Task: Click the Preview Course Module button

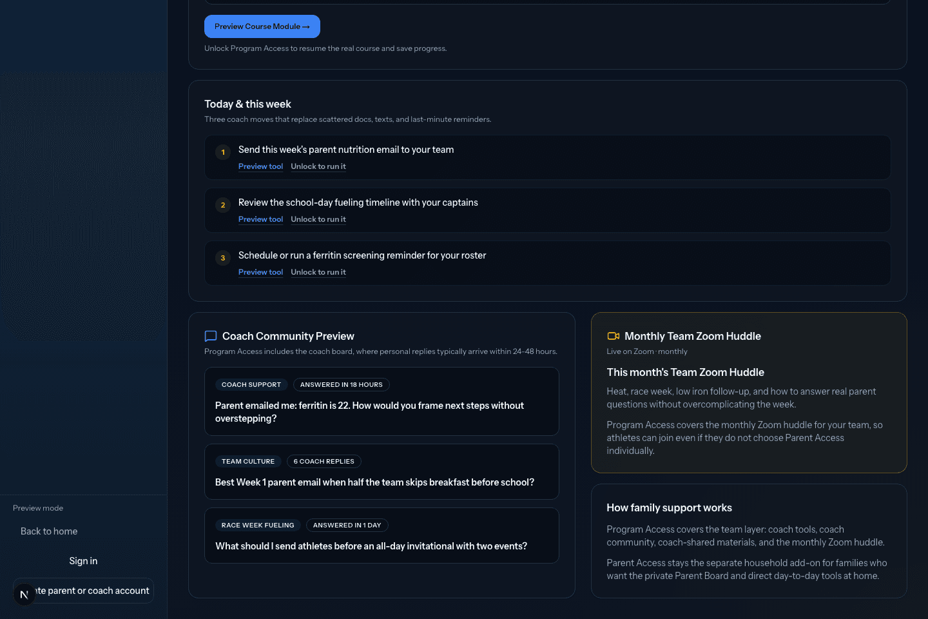Action: [262, 26]
